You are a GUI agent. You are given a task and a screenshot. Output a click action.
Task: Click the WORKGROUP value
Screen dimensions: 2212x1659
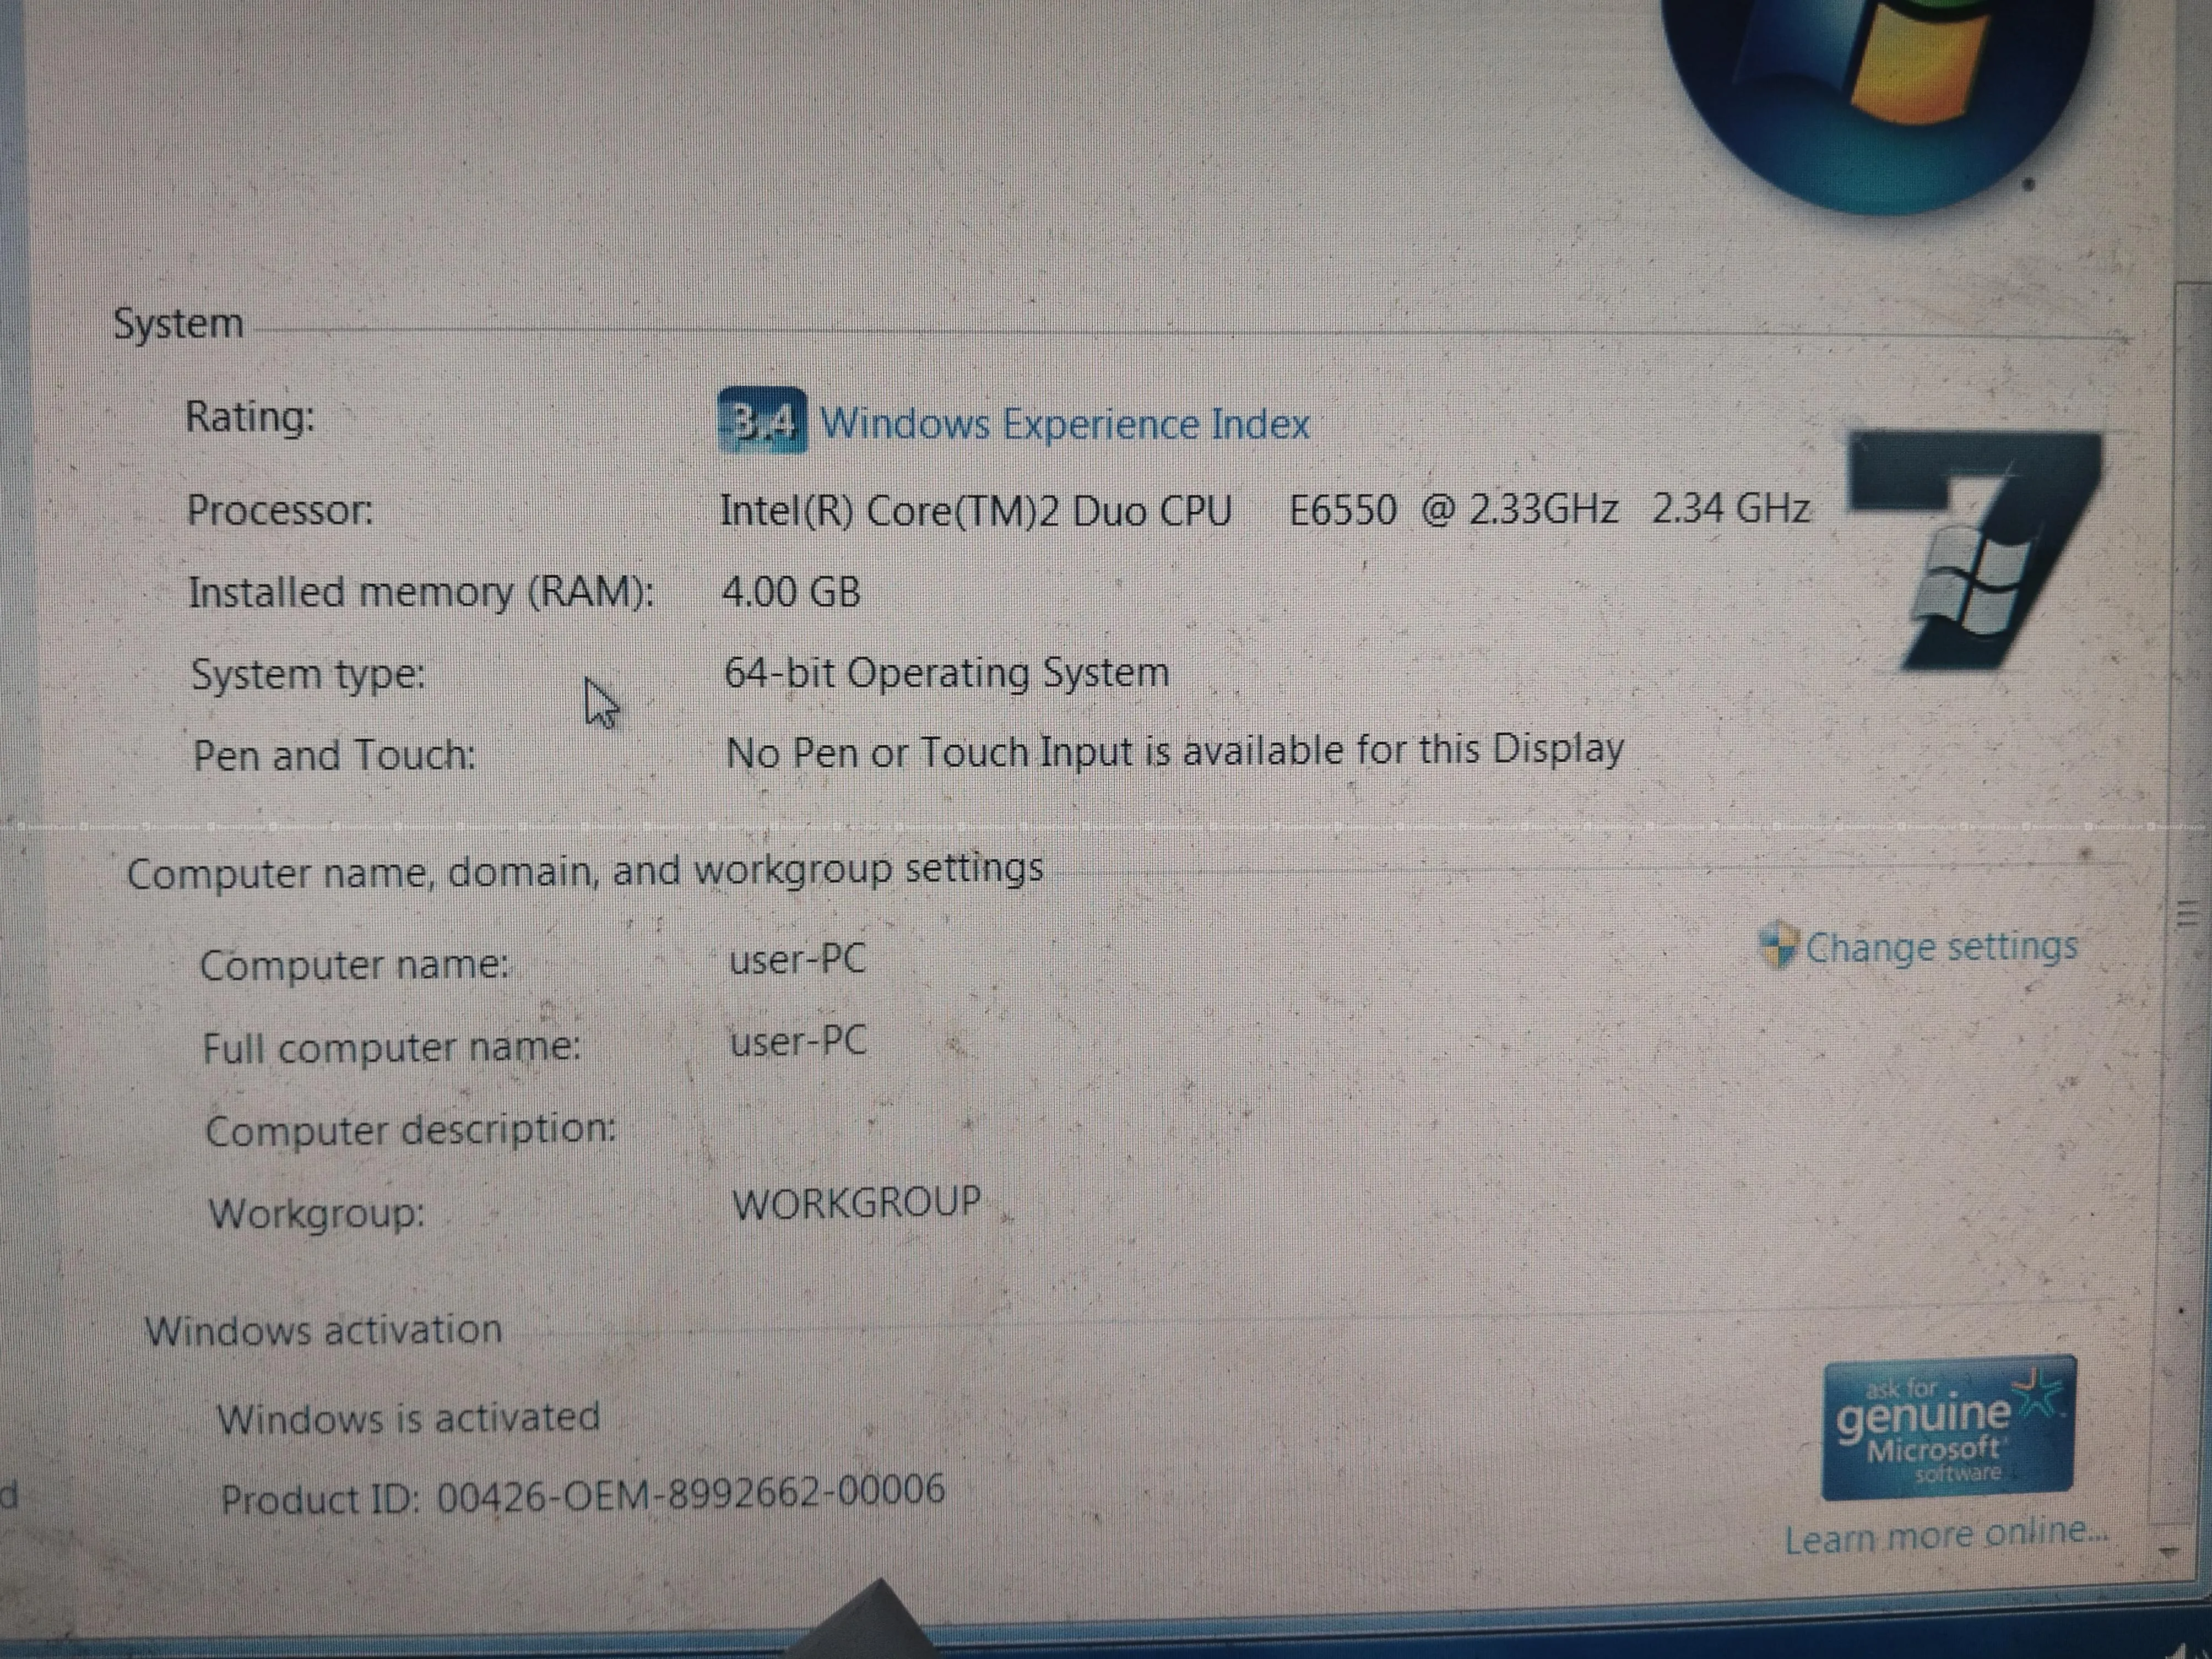[x=856, y=1203]
